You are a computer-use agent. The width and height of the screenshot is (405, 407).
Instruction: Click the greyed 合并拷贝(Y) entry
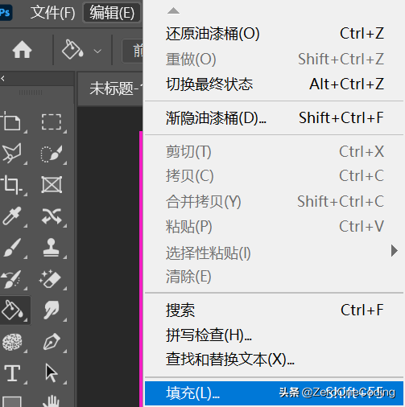pyautogui.click(x=274, y=202)
